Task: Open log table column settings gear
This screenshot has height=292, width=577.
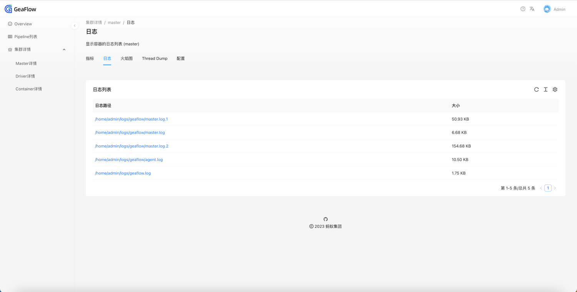Action: pos(555,89)
